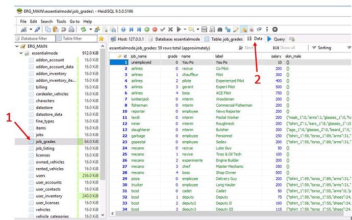Viewport: 352px width, 220px height.
Task: Collapse the ERG_MAIN tree node
Action: pos(17,46)
